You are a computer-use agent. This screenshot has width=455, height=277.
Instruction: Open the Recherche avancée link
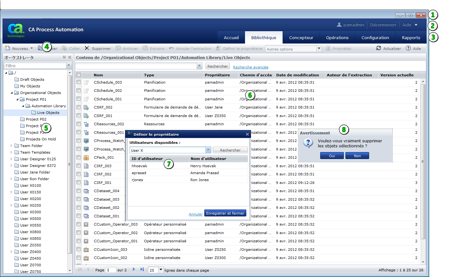pyautogui.click(x=250, y=67)
